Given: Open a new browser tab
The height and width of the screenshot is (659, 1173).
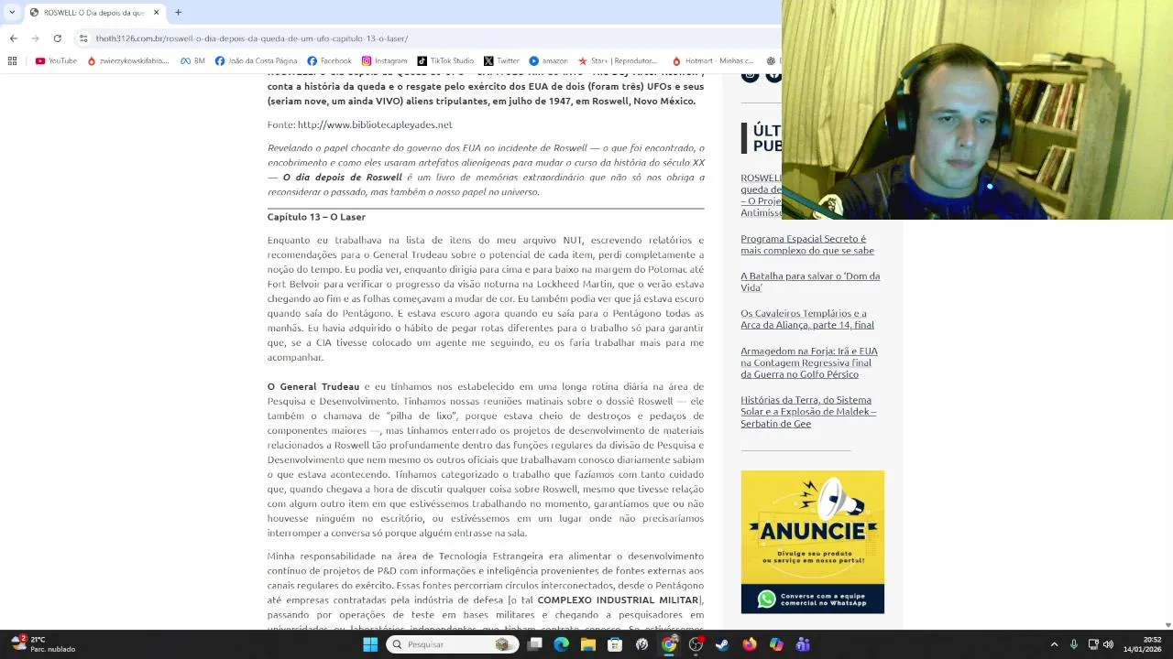Looking at the screenshot, I should tap(178, 12).
